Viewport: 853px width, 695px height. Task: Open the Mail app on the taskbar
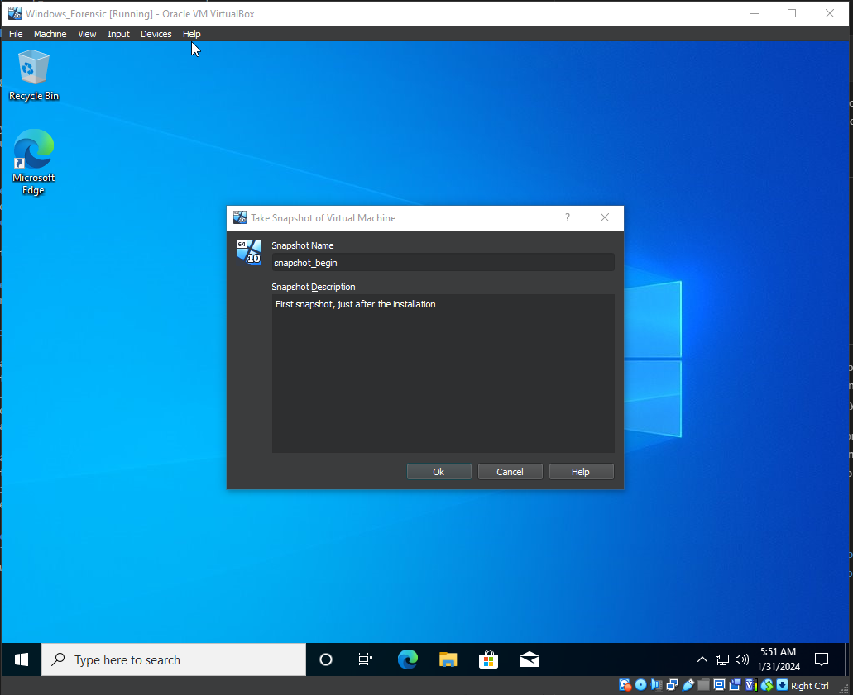point(530,659)
